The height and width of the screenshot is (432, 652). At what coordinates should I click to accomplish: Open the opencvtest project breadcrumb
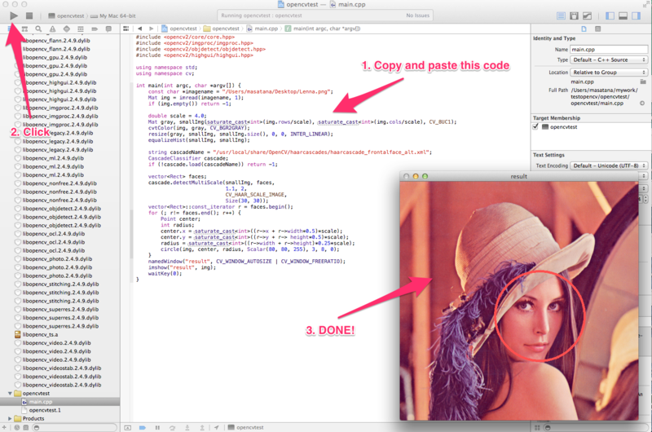tap(178, 29)
